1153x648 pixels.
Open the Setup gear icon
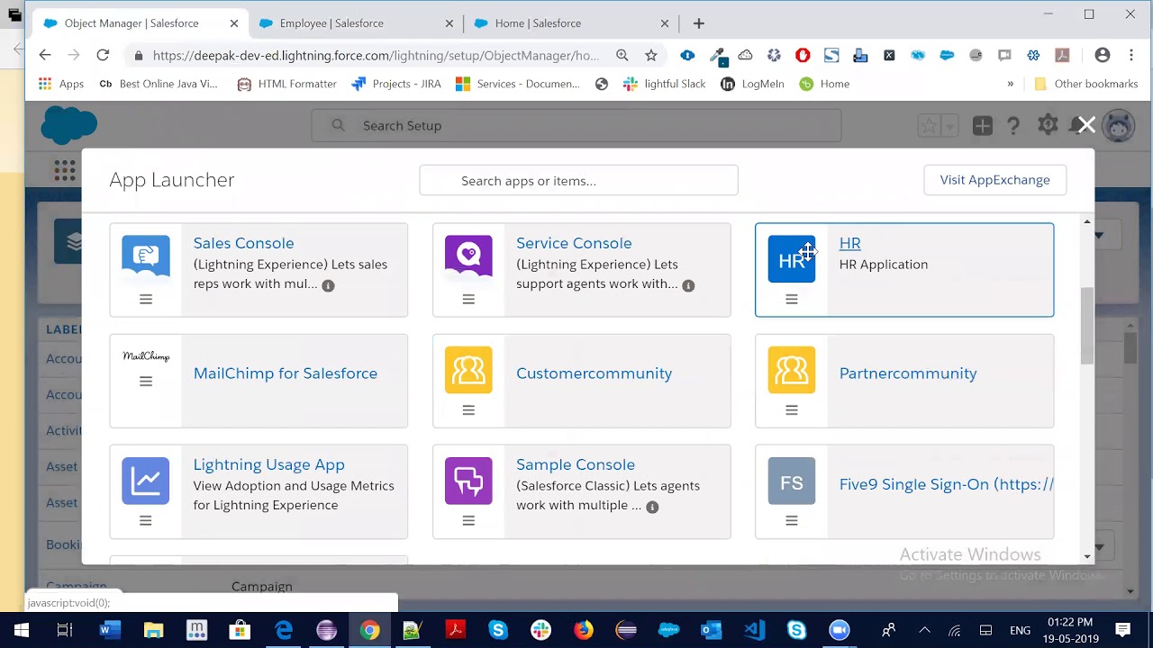tap(1048, 125)
